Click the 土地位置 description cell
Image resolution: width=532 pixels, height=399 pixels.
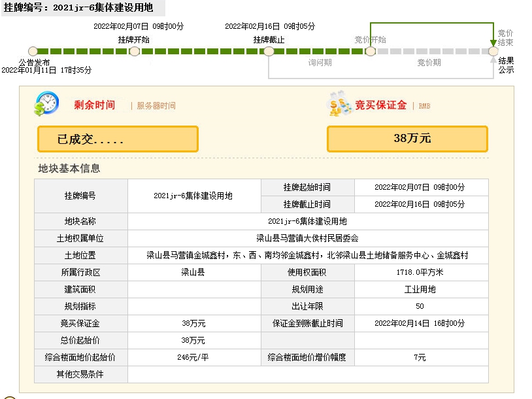[x=307, y=255]
